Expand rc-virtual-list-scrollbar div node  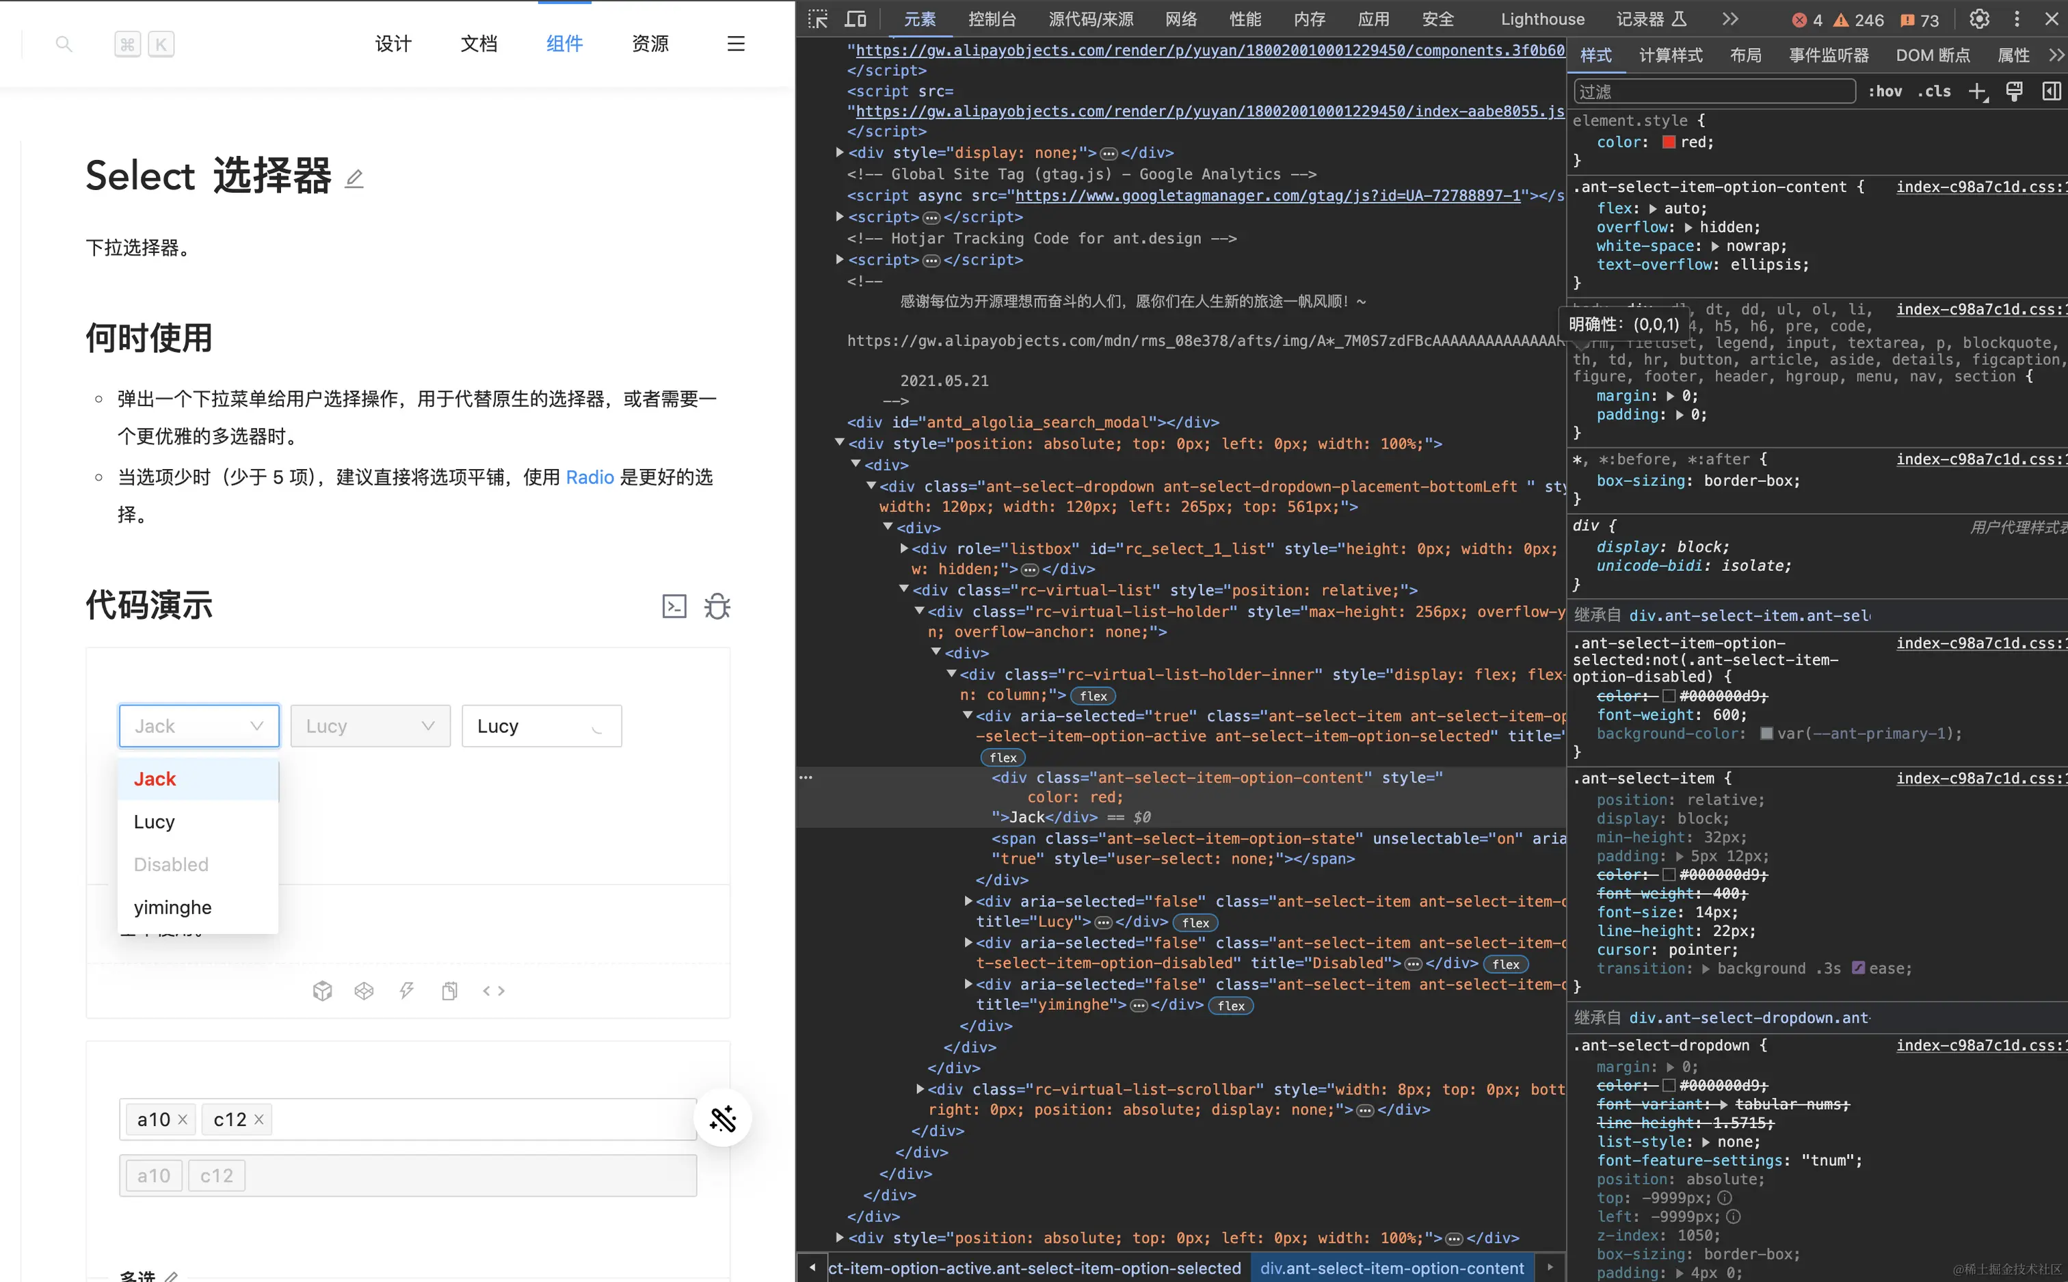point(920,1089)
